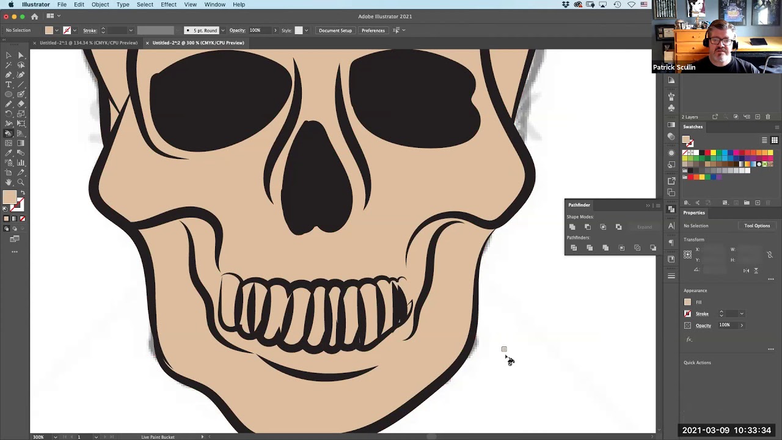Image resolution: width=782 pixels, height=440 pixels.
Task: Open the Swatch Libraries menu icon
Action: coord(687,202)
